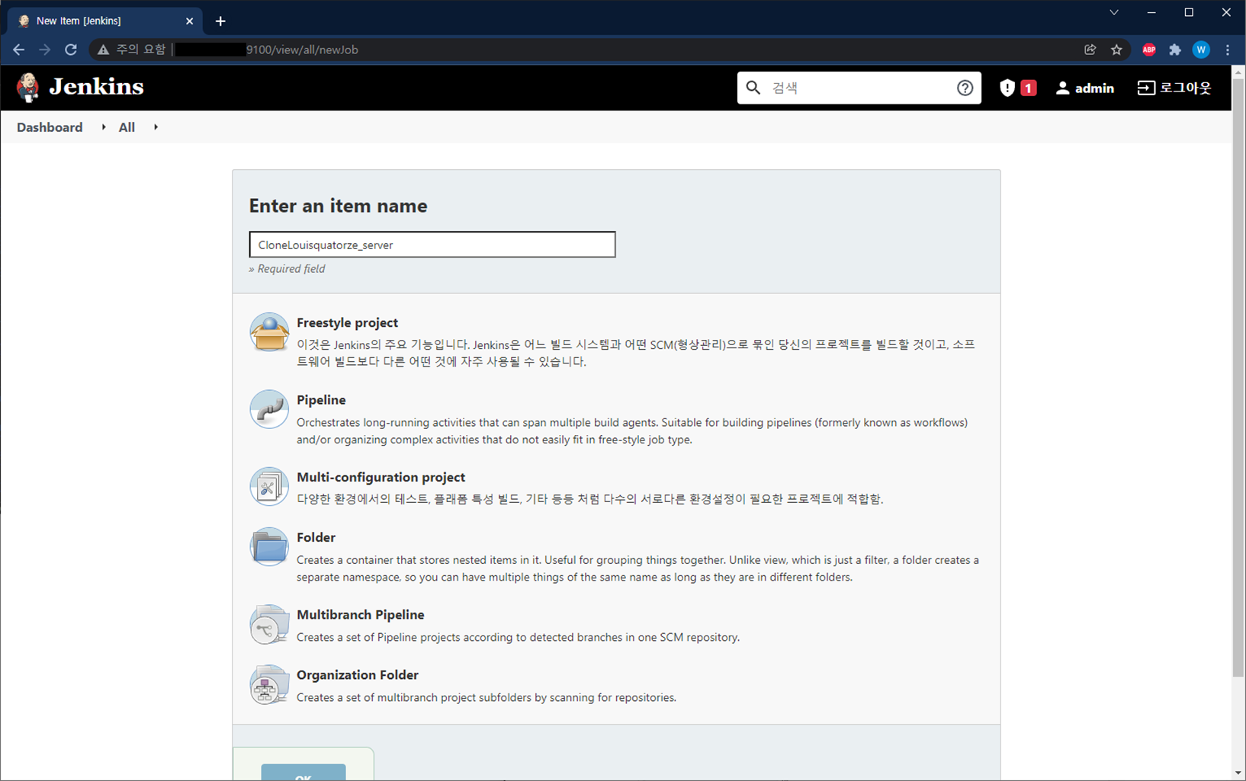Click the address bar URL
Screen dimensions: 1246x781
click(x=301, y=50)
